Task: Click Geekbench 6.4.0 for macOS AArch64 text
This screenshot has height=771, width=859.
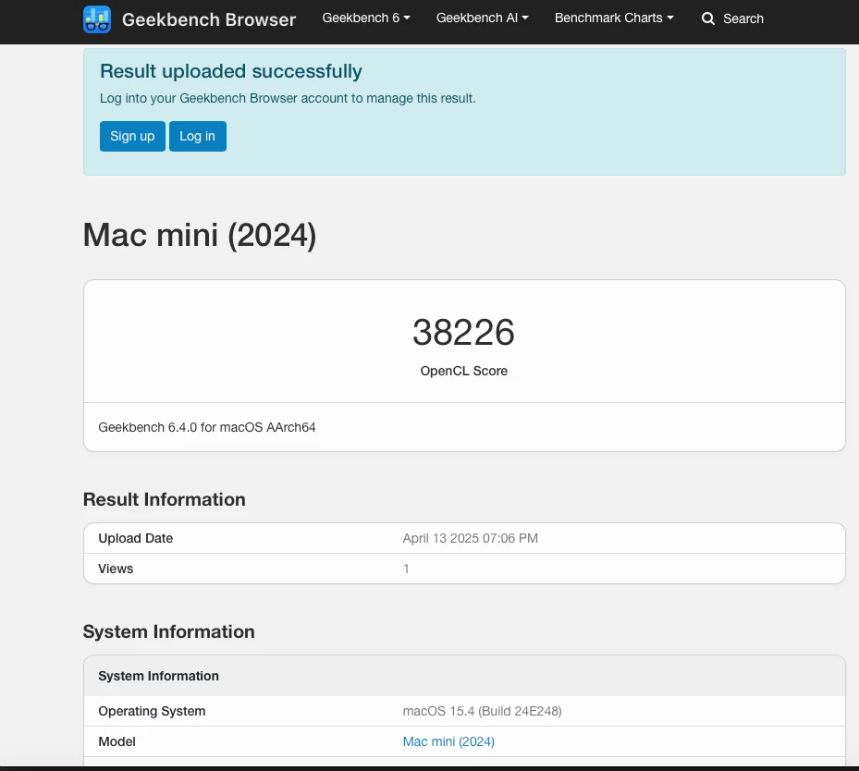Action: [207, 427]
